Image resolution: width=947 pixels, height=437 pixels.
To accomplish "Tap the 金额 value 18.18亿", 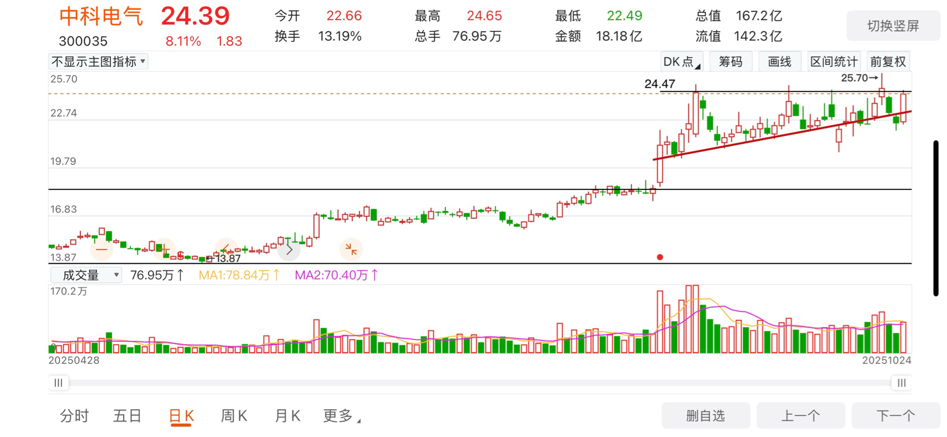I will [x=619, y=36].
